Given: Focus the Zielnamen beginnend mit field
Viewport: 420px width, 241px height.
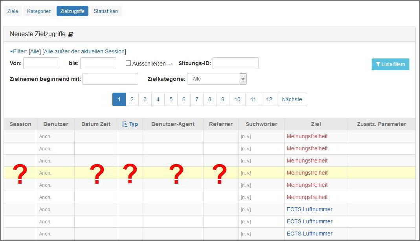Looking at the screenshot, I should (110, 79).
